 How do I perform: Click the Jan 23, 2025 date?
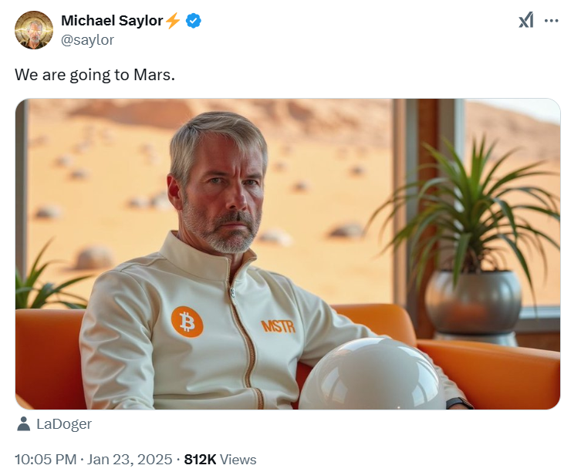tap(130, 459)
